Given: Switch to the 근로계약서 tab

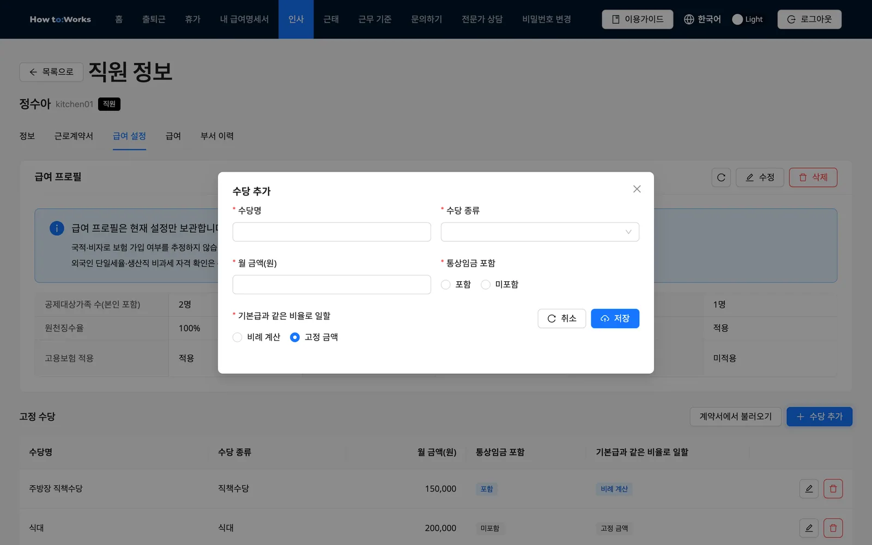Looking at the screenshot, I should (74, 136).
